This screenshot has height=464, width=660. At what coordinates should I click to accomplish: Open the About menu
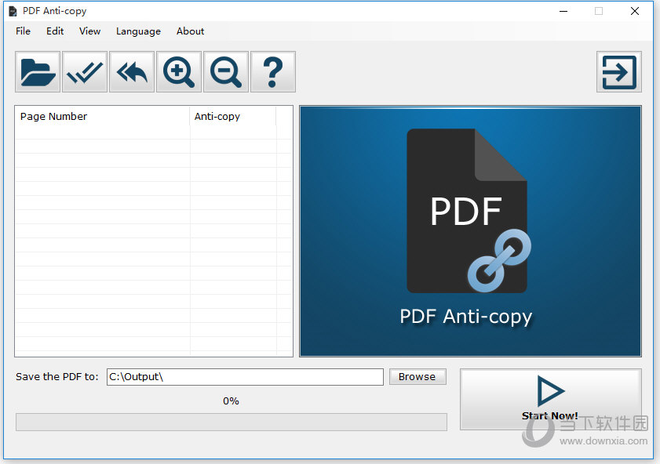[190, 31]
